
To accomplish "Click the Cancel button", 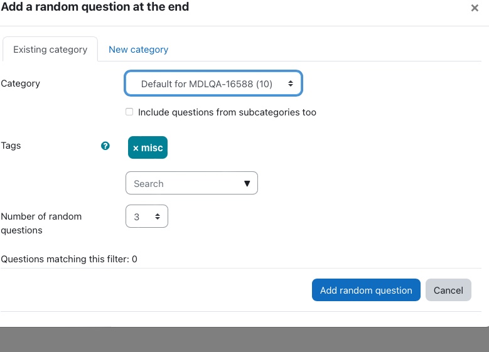I will (x=448, y=290).
